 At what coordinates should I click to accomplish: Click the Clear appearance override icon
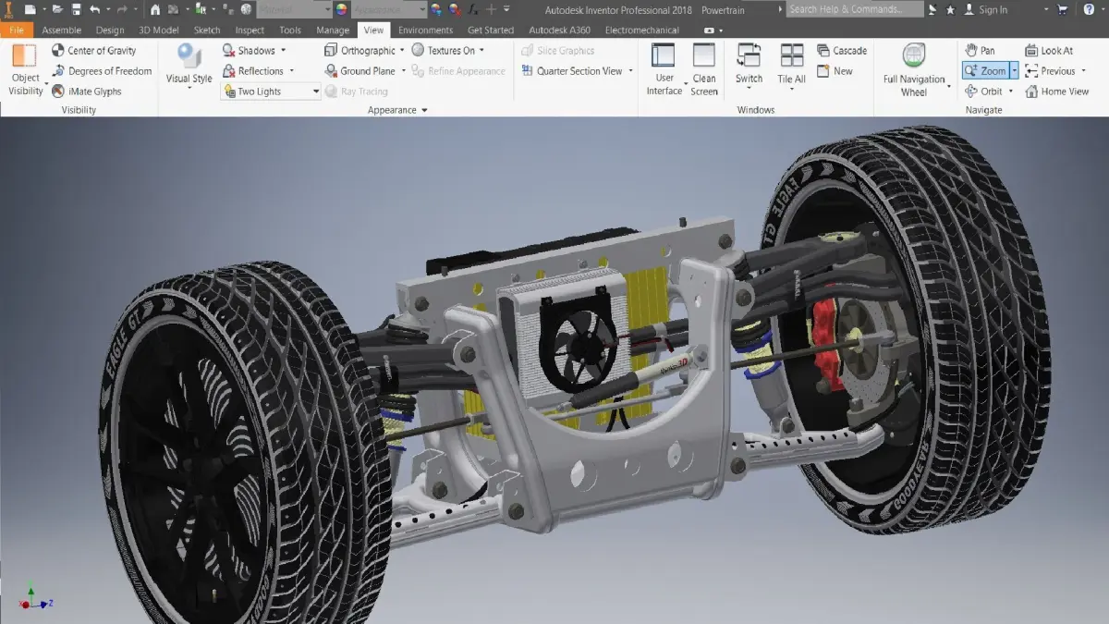(454, 9)
